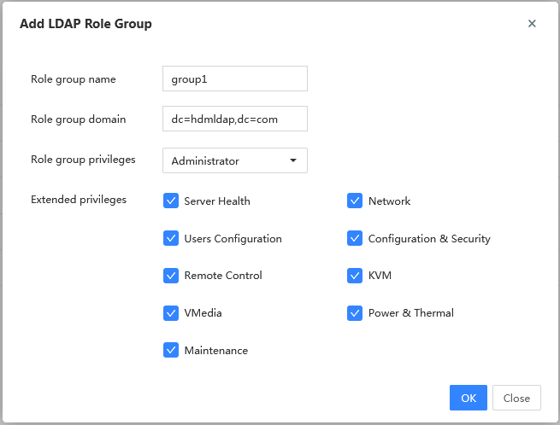Toggle the Remote Control checkbox
Image resolution: width=560 pixels, height=425 pixels.
(171, 276)
